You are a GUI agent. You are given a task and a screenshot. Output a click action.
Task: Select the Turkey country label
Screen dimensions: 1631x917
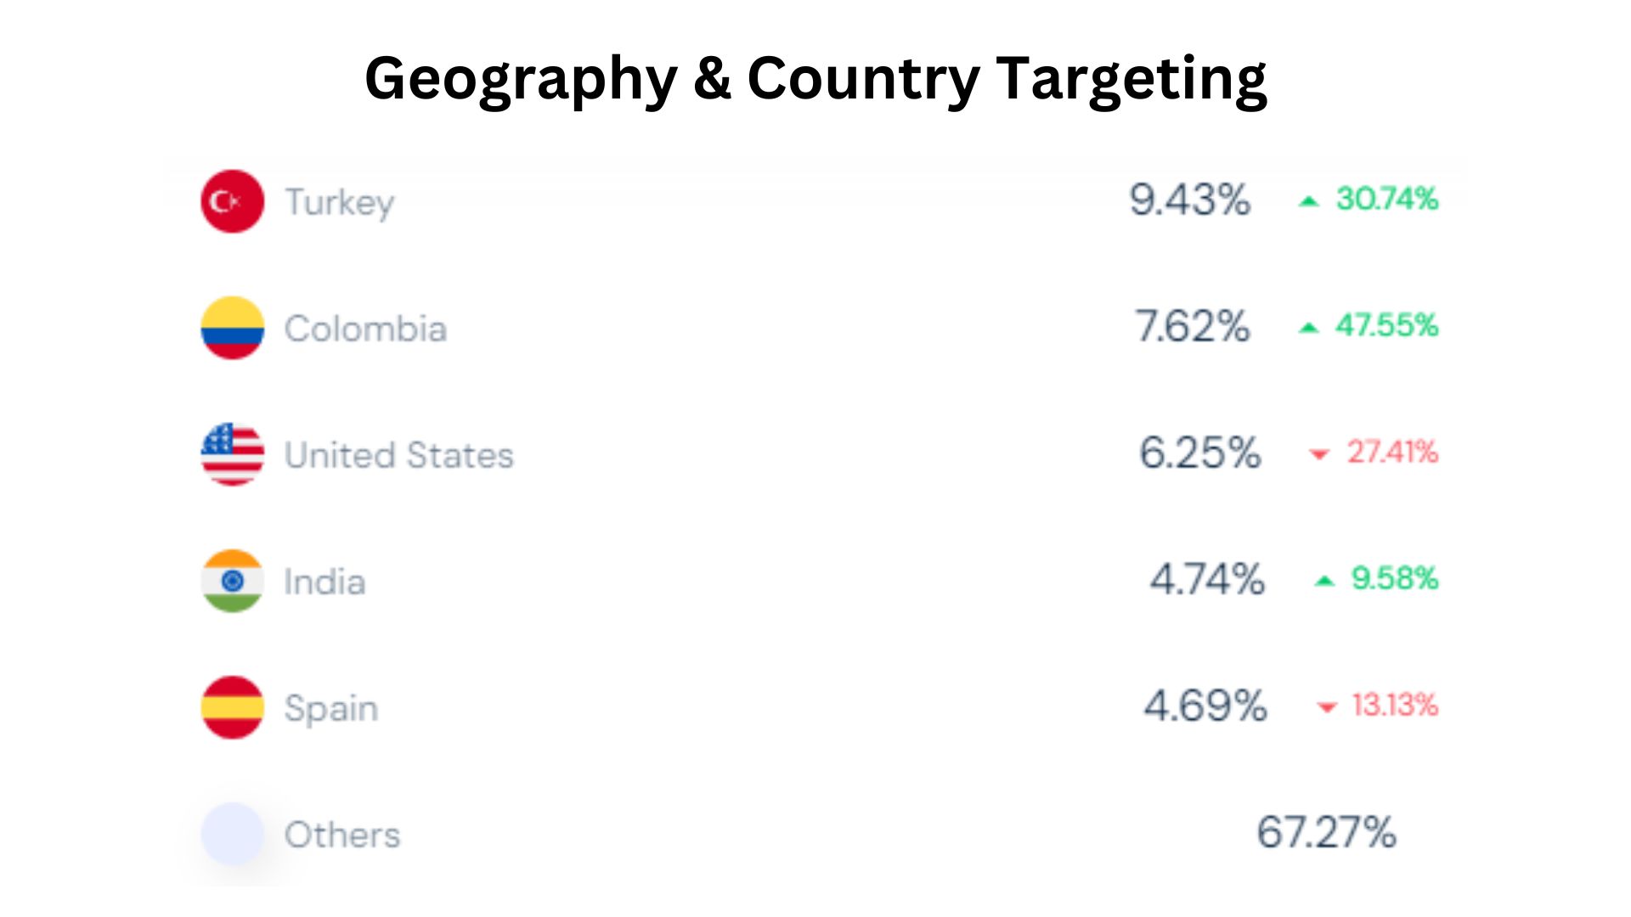pyautogui.click(x=340, y=203)
